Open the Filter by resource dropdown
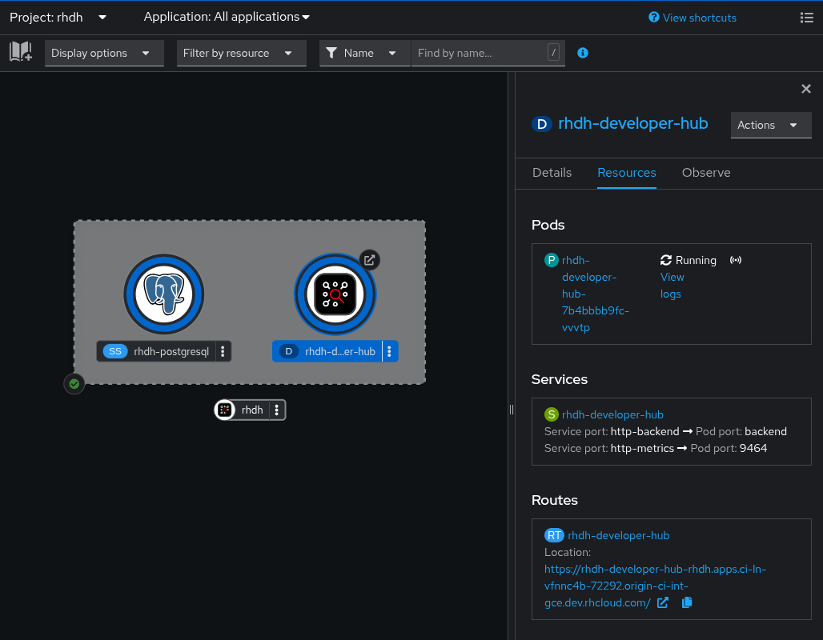This screenshot has height=640, width=823. pos(240,53)
